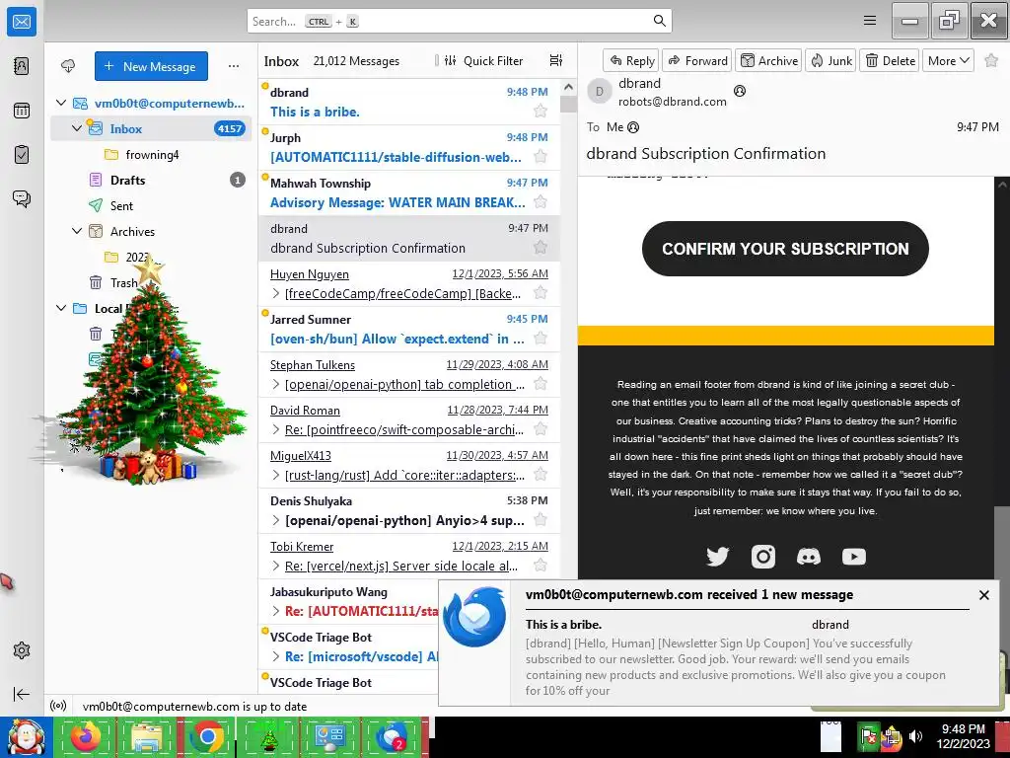Mark the message as Junk
Viewport: 1010px width, 758px height.
830,60
